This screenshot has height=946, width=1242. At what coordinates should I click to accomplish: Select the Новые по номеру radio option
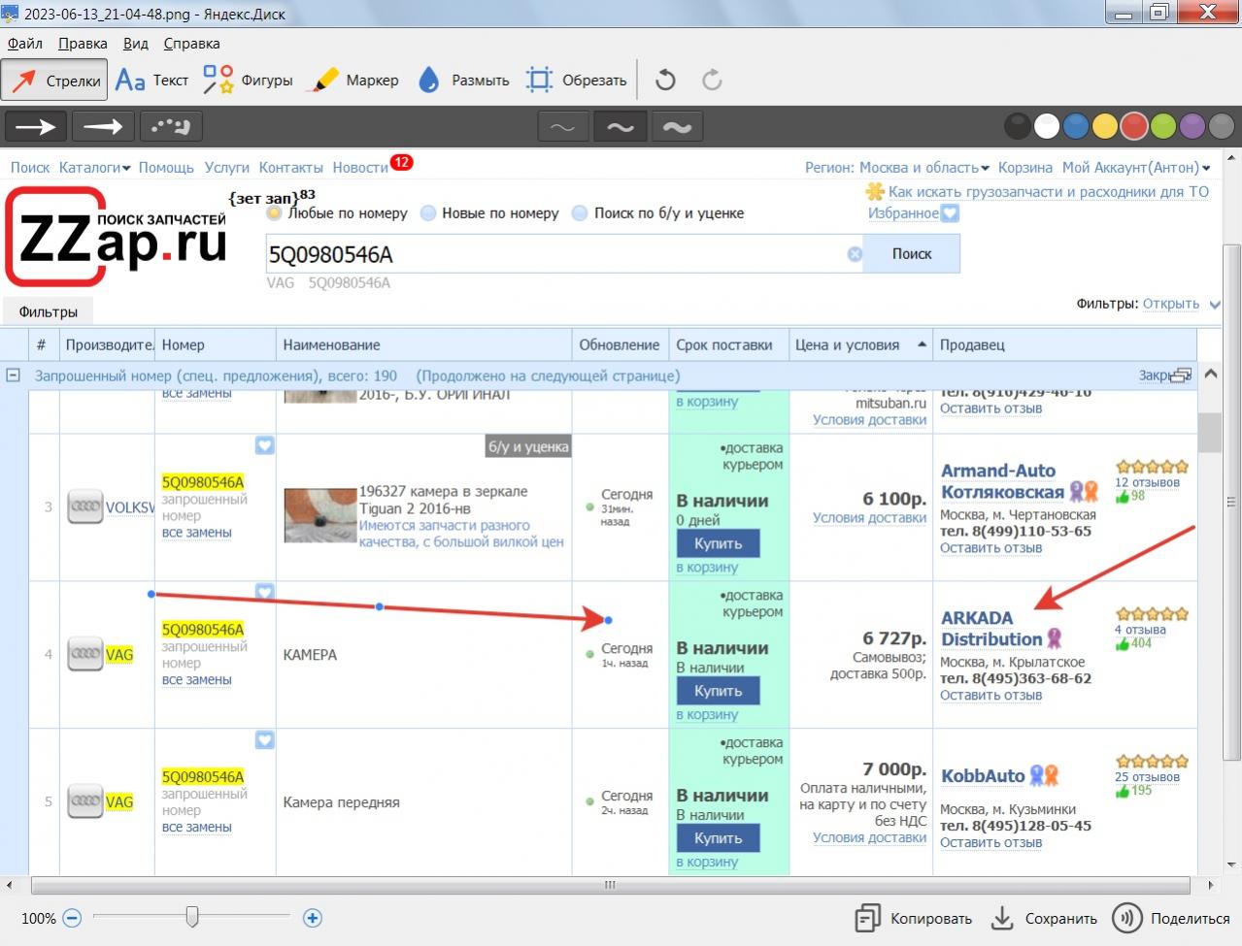(x=428, y=213)
